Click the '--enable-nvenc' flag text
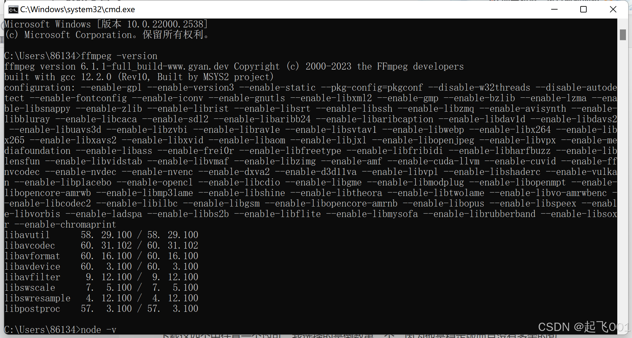The width and height of the screenshot is (632, 338). pyautogui.click(x=157, y=172)
